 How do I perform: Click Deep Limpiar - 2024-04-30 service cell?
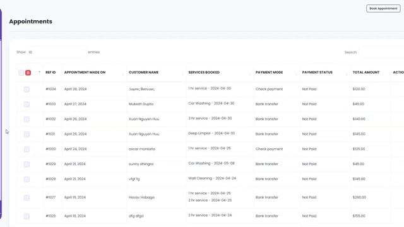click(x=211, y=133)
